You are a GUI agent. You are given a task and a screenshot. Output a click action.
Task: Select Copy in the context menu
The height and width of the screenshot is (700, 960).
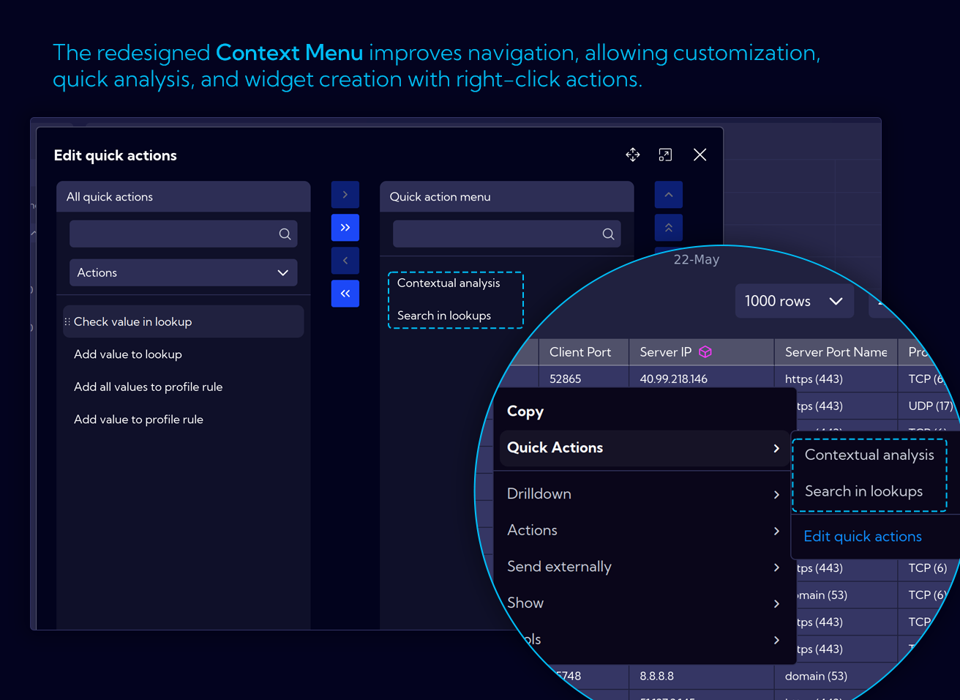tap(525, 412)
